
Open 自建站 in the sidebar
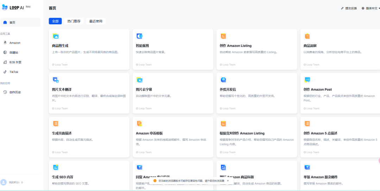point(14,53)
